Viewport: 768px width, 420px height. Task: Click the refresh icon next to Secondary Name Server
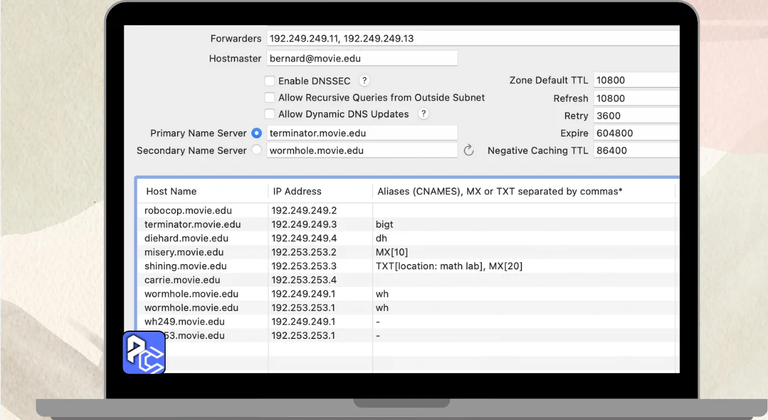(x=469, y=151)
